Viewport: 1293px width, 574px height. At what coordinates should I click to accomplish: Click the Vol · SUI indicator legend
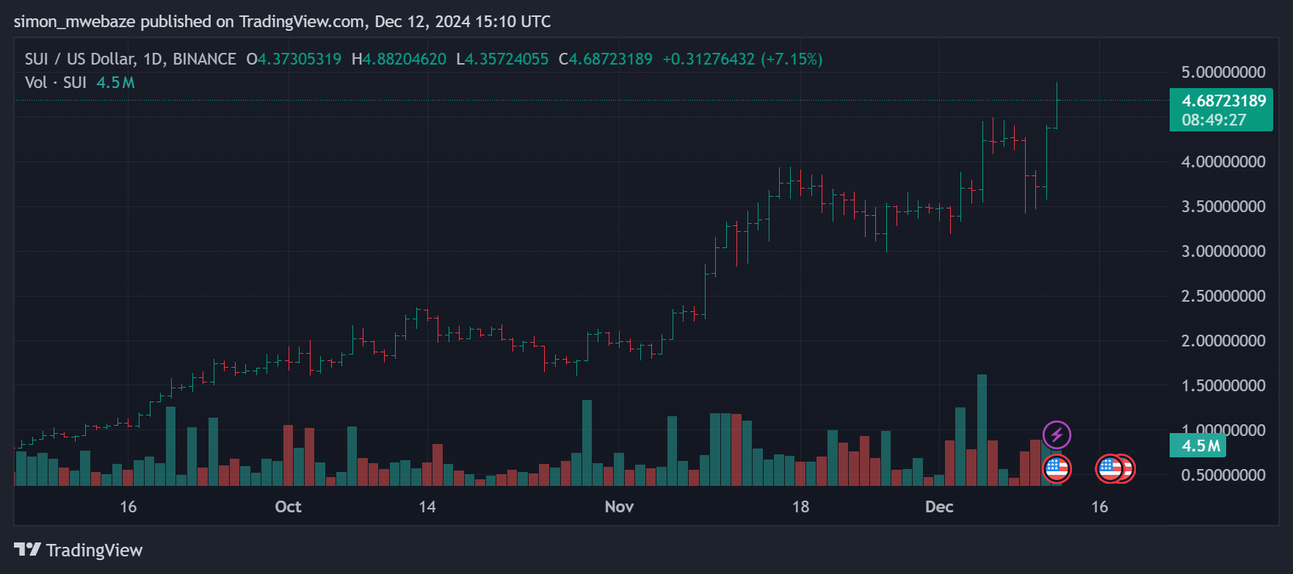click(x=56, y=82)
